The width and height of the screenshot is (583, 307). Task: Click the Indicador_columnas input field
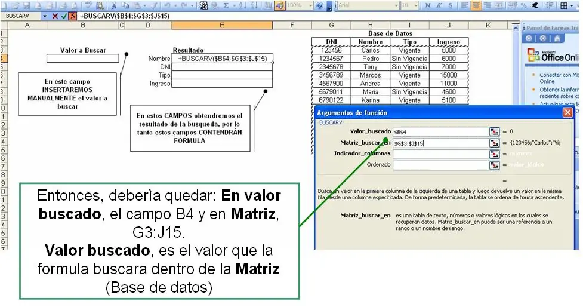[441, 154]
